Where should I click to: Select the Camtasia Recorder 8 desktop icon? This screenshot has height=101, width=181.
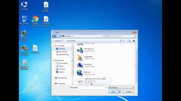[x=24, y=50]
